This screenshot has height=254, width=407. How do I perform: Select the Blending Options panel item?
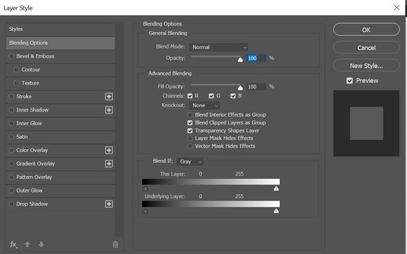coord(60,43)
